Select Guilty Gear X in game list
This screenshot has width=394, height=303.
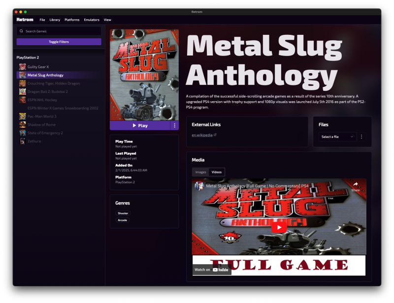[x=59, y=67]
